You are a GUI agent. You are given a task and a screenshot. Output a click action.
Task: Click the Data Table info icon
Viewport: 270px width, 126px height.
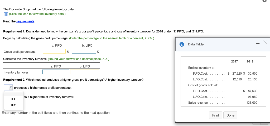click(x=182, y=44)
